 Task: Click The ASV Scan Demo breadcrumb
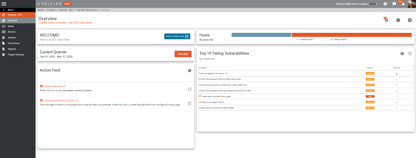tap(87, 10)
